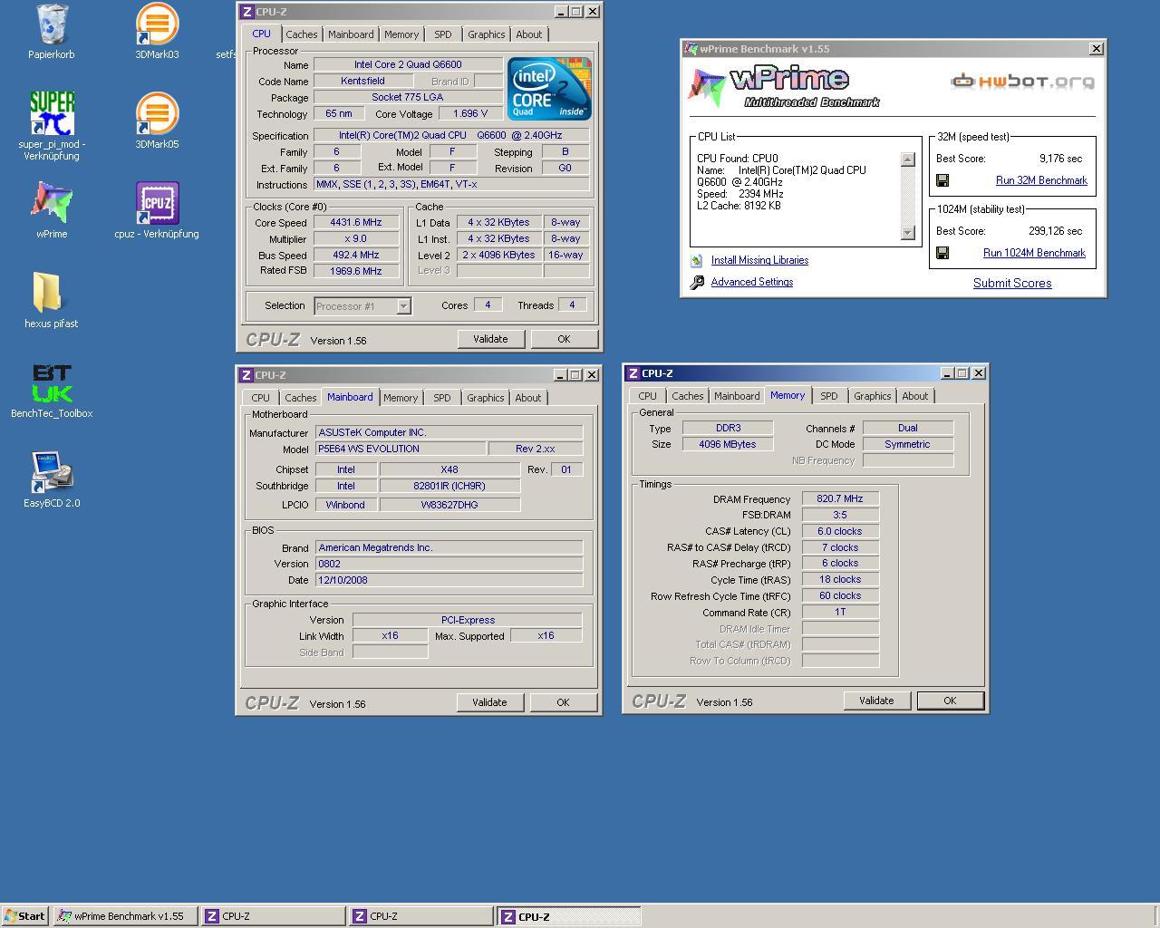Switch to wPrime Benchmark v1.55 taskbar button

[x=125, y=916]
